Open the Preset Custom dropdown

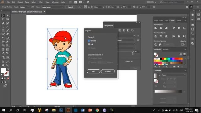(x=24, y=7)
